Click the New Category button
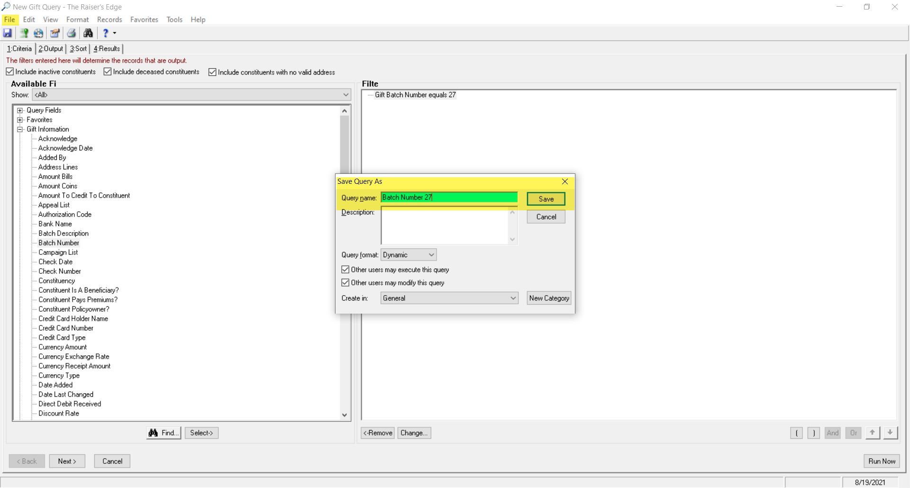 pos(549,298)
